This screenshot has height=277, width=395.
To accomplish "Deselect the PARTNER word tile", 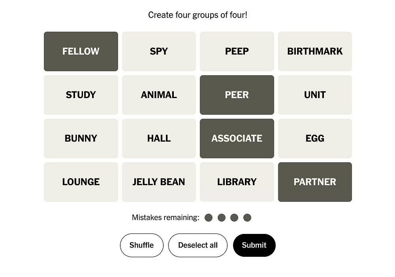I will [x=315, y=182].
